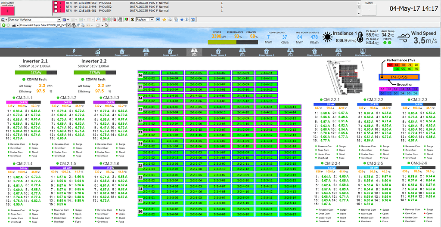Open the Operator Workplace dropdown
The width and height of the screenshot is (441, 227).
pyautogui.click(x=59, y=20)
